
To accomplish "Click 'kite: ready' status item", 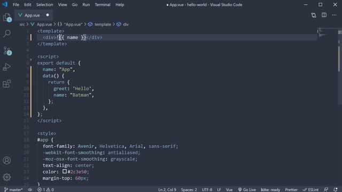I will pos(270,190).
